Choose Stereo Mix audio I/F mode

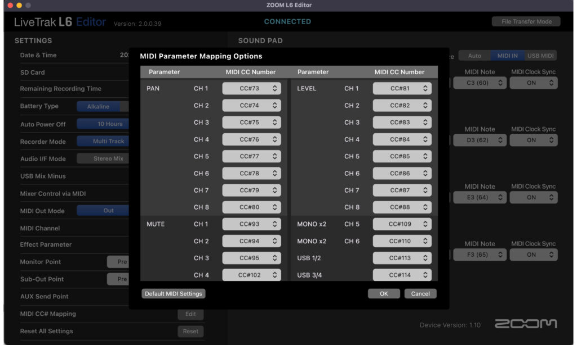pos(103,158)
